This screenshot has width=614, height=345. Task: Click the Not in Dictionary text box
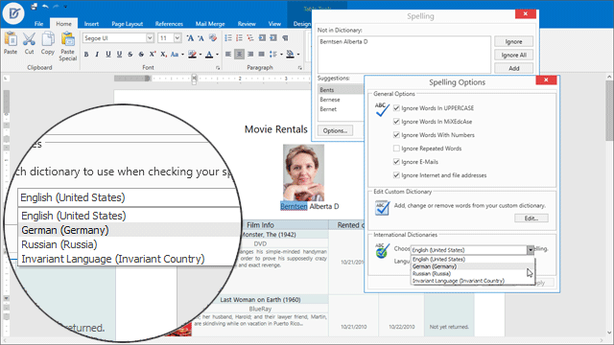click(404, 55)
